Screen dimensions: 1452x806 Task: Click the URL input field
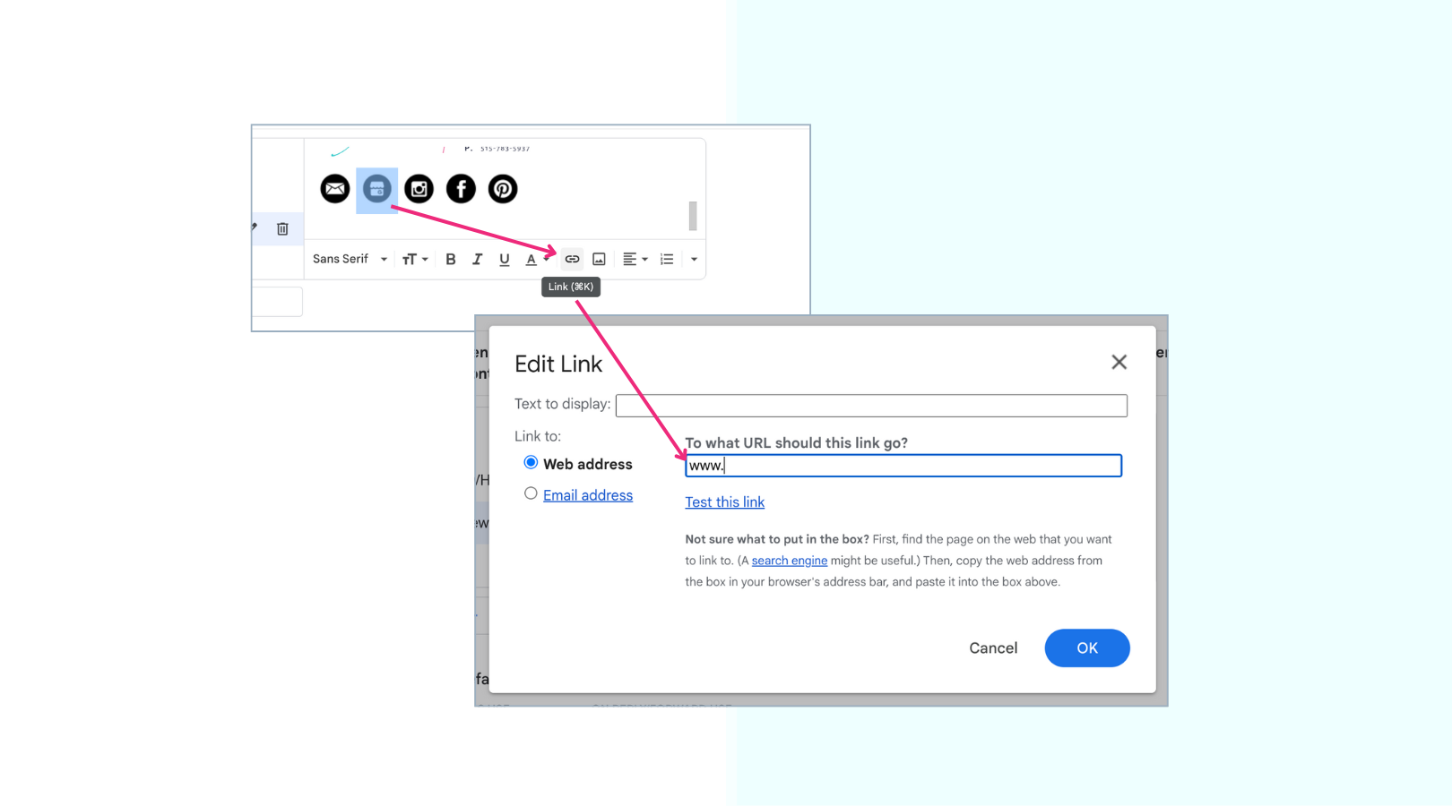pyautogui.click(x=903, y=466)
